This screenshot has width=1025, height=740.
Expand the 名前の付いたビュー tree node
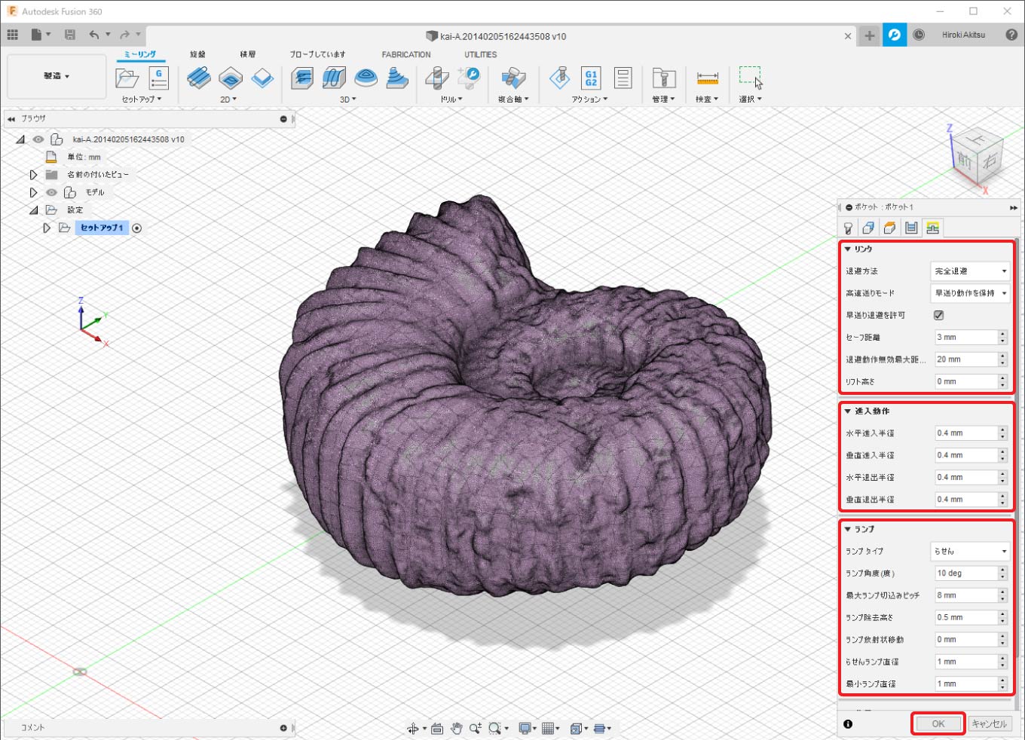tap(33, 175)
